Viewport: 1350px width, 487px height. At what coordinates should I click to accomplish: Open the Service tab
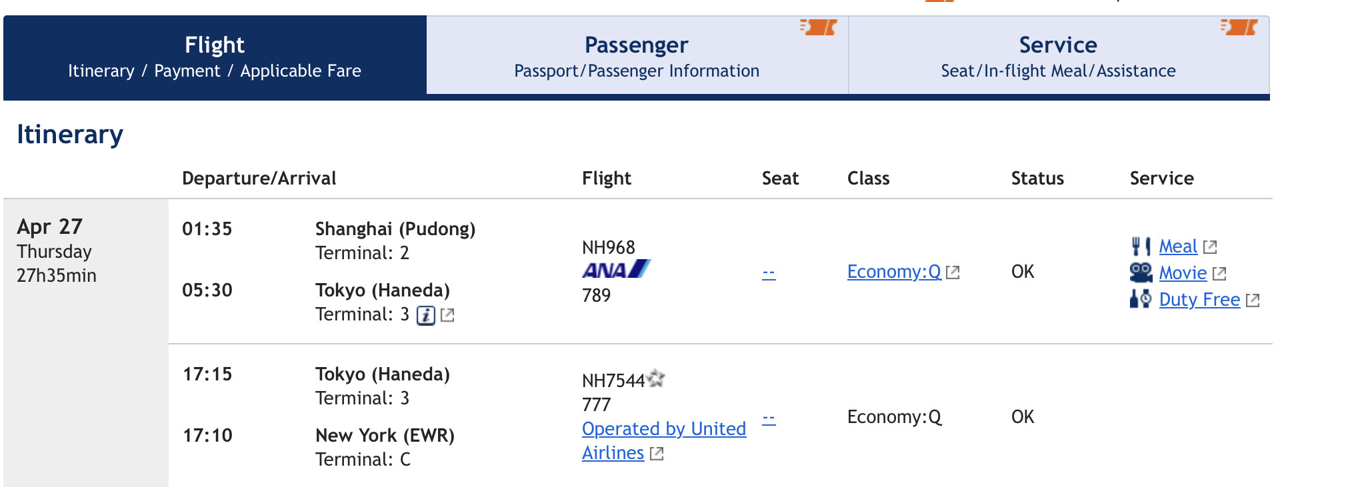coord(1058,57)
